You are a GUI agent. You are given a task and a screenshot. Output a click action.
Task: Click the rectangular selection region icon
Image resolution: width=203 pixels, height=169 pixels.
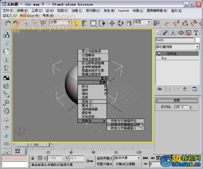point(93,23)
